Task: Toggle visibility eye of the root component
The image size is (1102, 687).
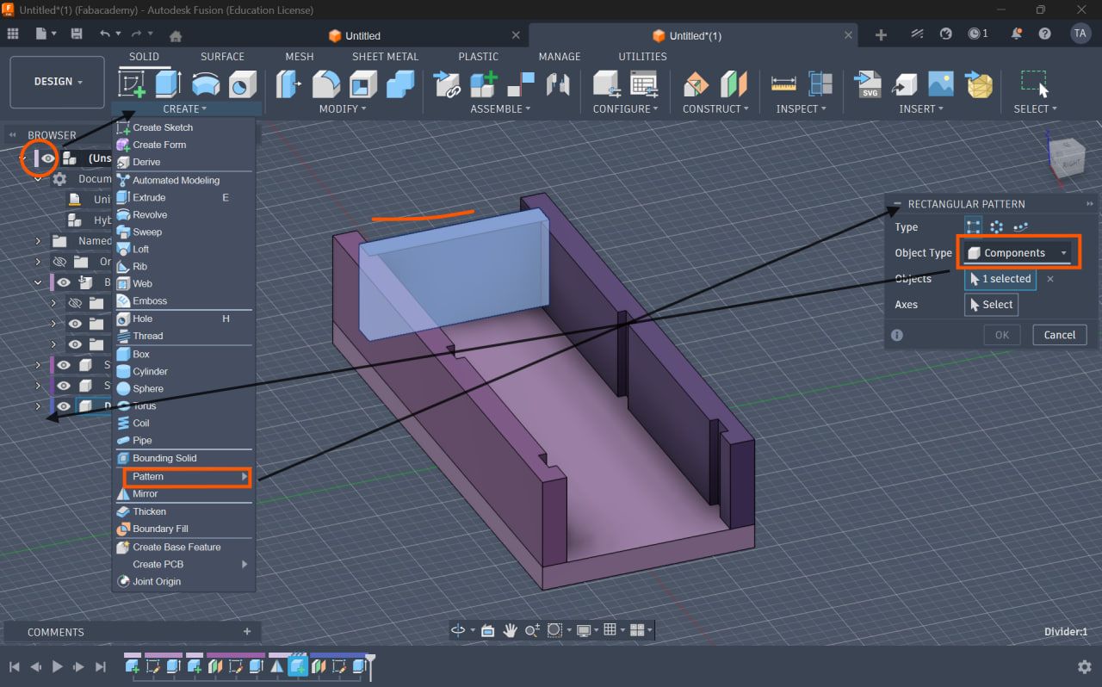Action: pyautogui.click(x=49, y=158)
